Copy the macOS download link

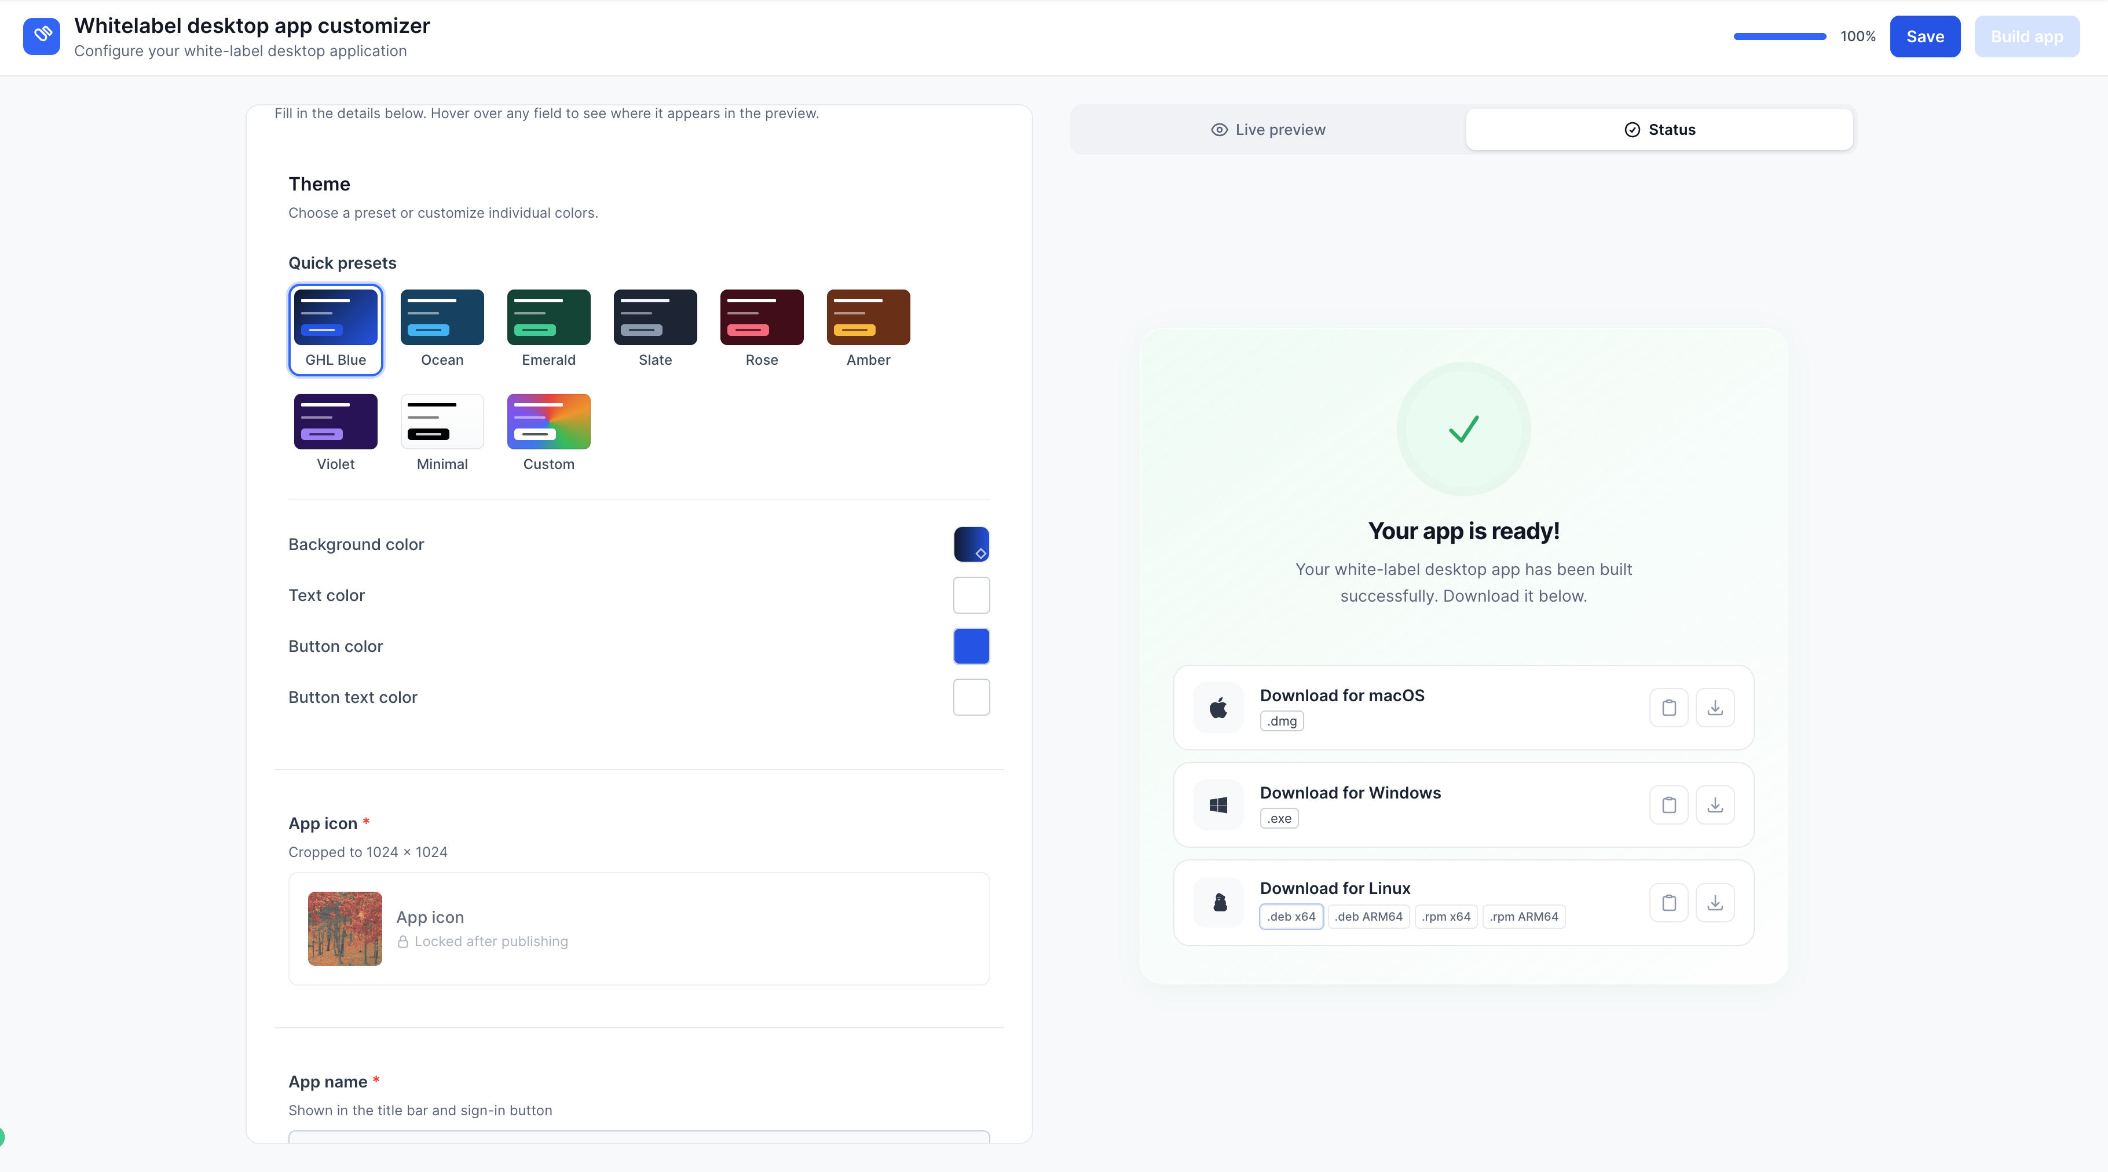(x=1668, y=708)
